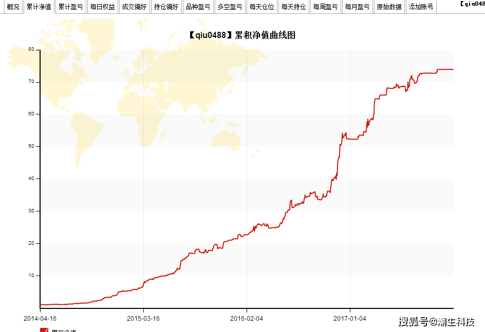Click the 添加账号 tab
Image resolution: width=485 pixels, height=332 pixels.
[421, 7]
